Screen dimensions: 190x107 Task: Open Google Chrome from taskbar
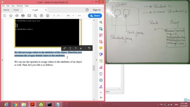[15, 104]
